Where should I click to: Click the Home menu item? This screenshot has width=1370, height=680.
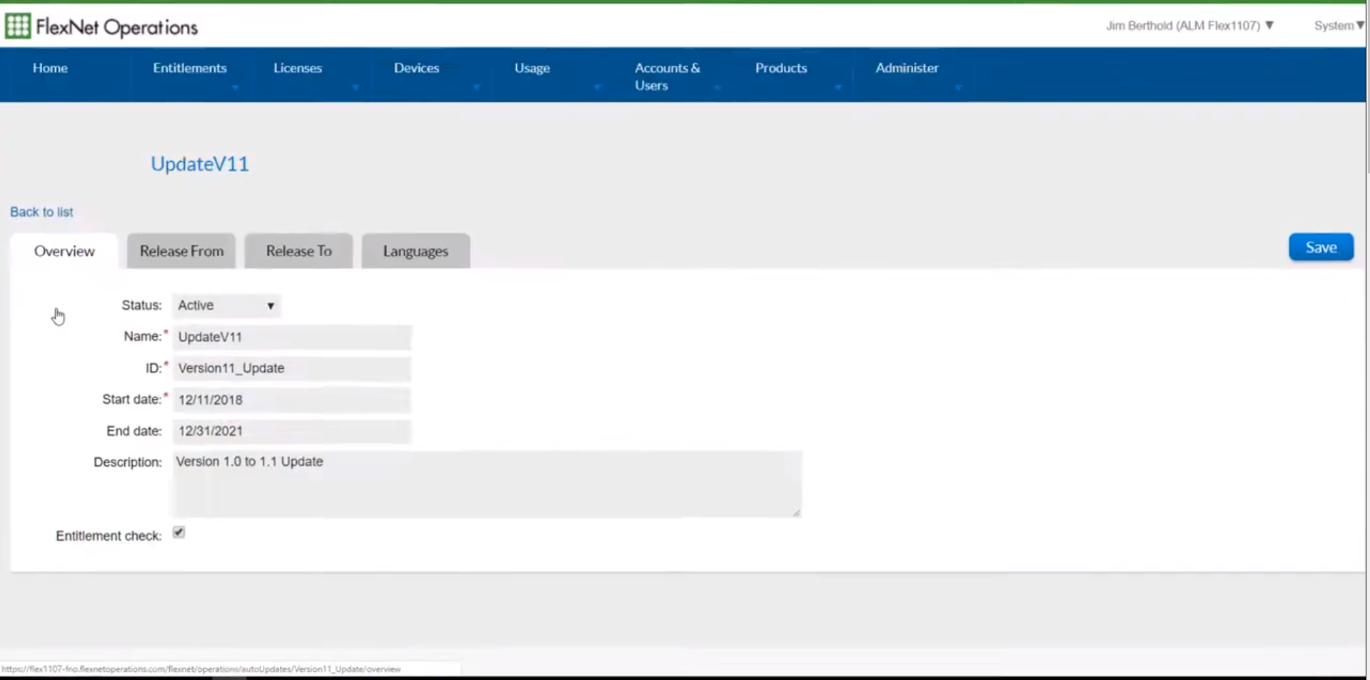point(49,68)
